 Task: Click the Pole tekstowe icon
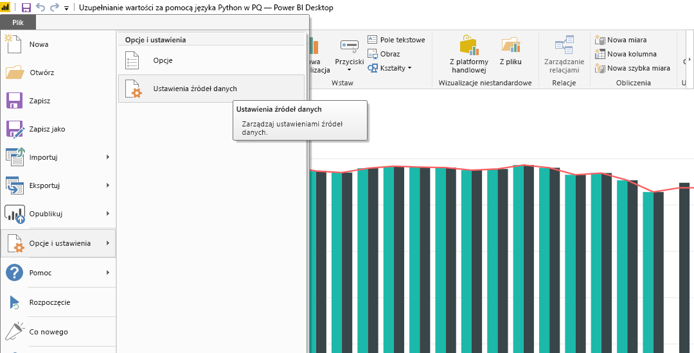click(372, 40)
